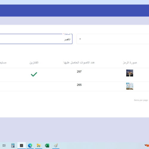Click the صورة الرمز column header
Viewport: 149px width, 149px height.
130,63
